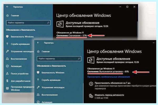Click Активация checkmark icon in front window
This screenshot has width=158, height=105.
[x=38, y=102]
